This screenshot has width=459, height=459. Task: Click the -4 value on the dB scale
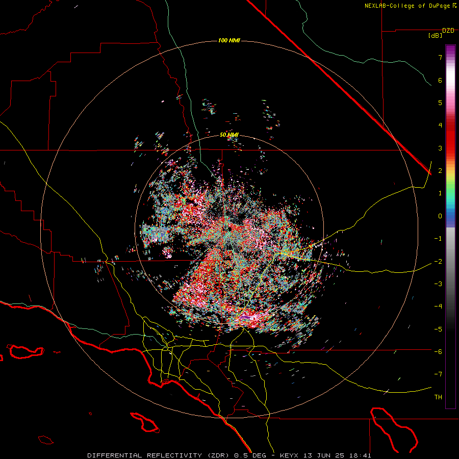[x=438, y=307]
